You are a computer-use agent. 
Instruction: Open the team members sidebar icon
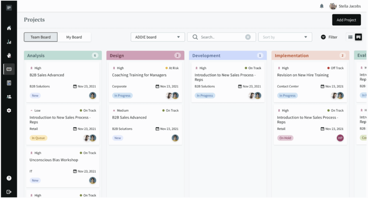point(9,97)
